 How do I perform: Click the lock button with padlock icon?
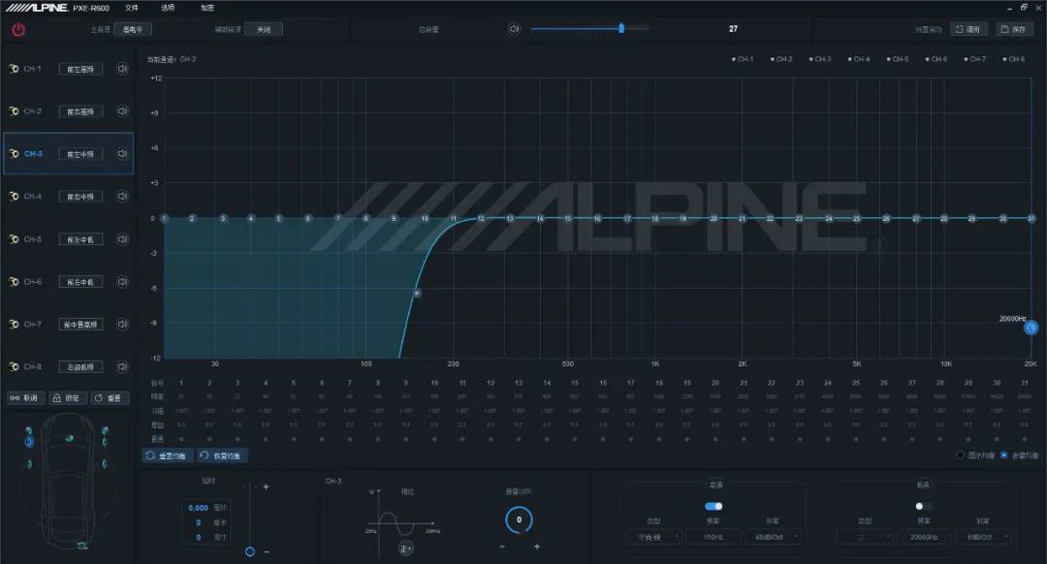tap(67, 397)
